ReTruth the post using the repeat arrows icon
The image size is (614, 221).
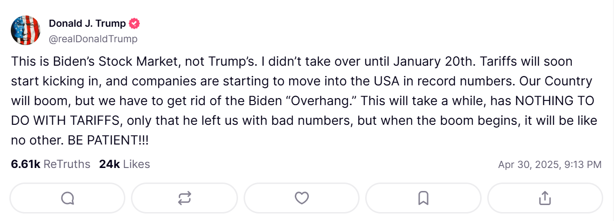click(184, 198)
